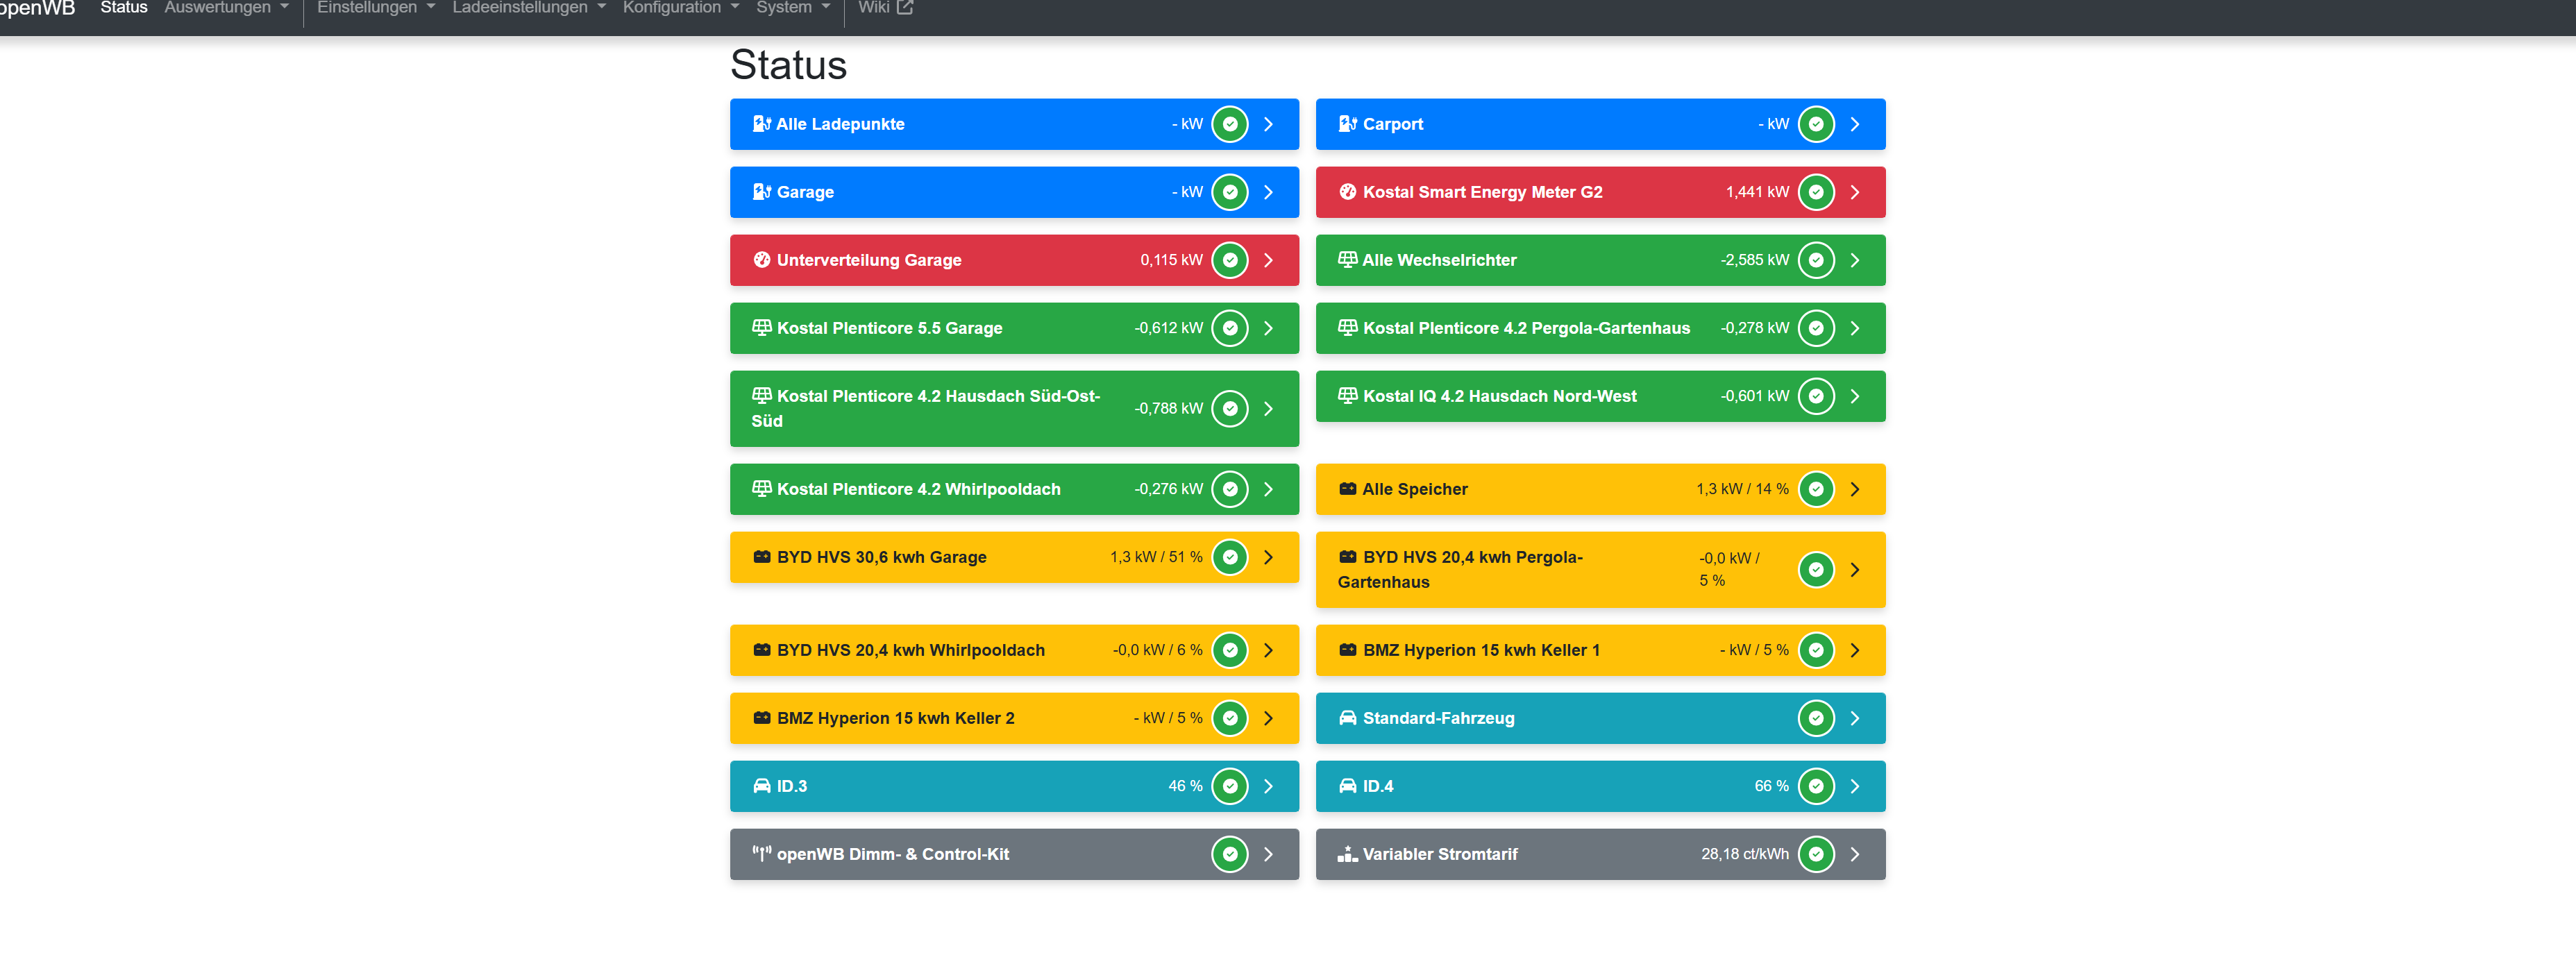The image size is (2576, 973).
Task: Click the openWB brand link
Action: [x=38, y=8]
